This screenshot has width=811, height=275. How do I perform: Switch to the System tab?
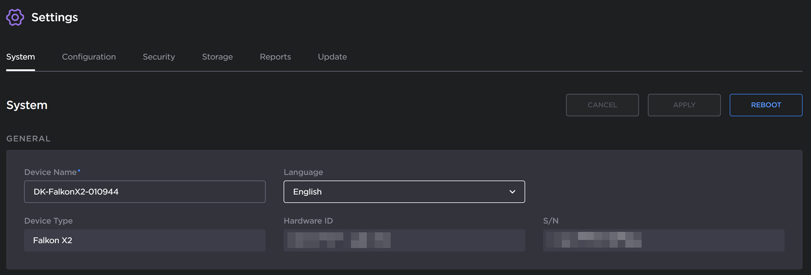(20, 57)
